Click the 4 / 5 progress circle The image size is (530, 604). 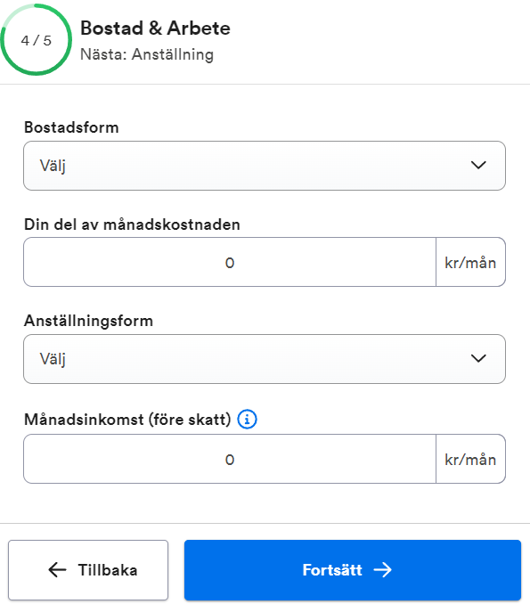pos(36,40)
